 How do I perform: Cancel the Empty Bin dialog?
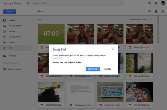point(108,69)
